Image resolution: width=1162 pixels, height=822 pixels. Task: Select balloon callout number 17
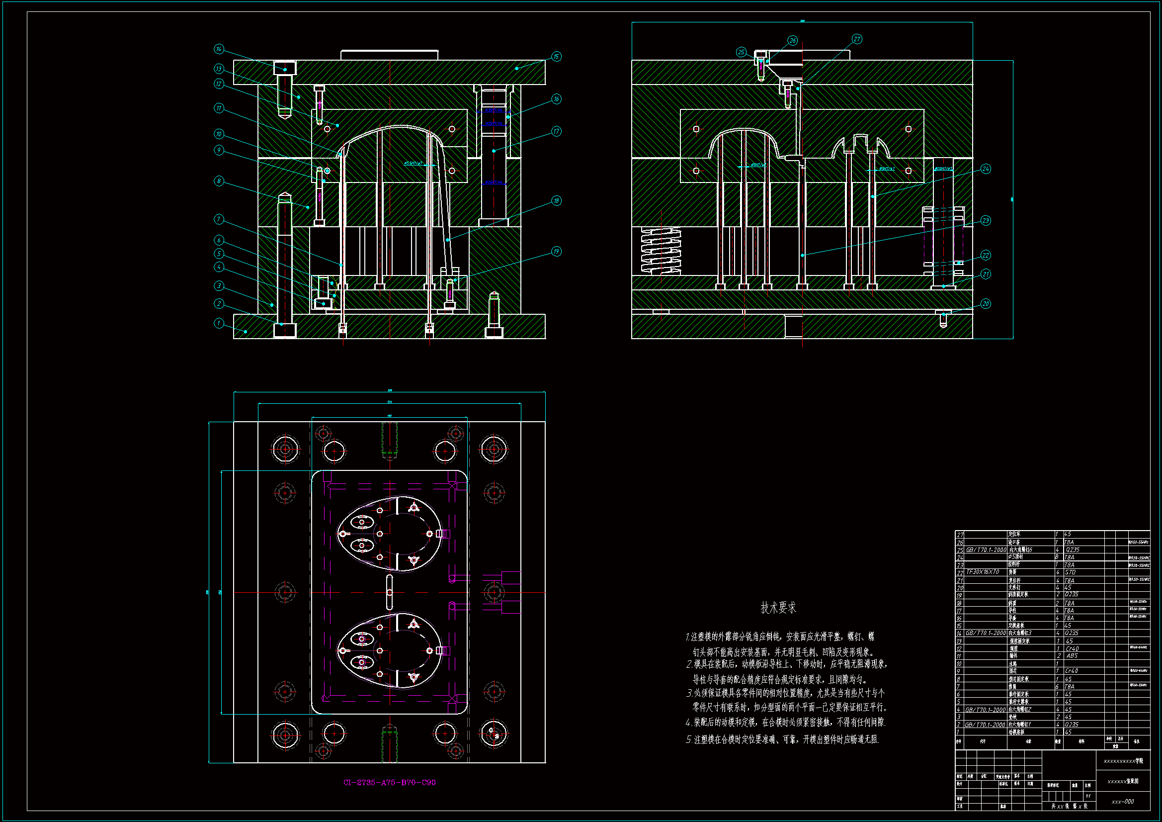click(x=556, y=131)
